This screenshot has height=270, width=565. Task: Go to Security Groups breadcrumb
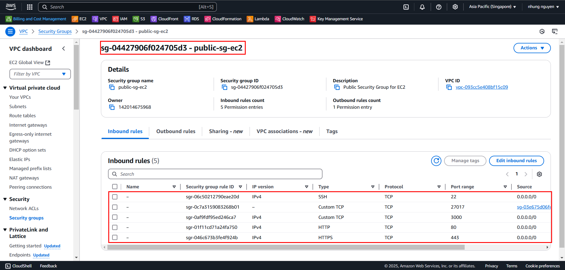55,31
